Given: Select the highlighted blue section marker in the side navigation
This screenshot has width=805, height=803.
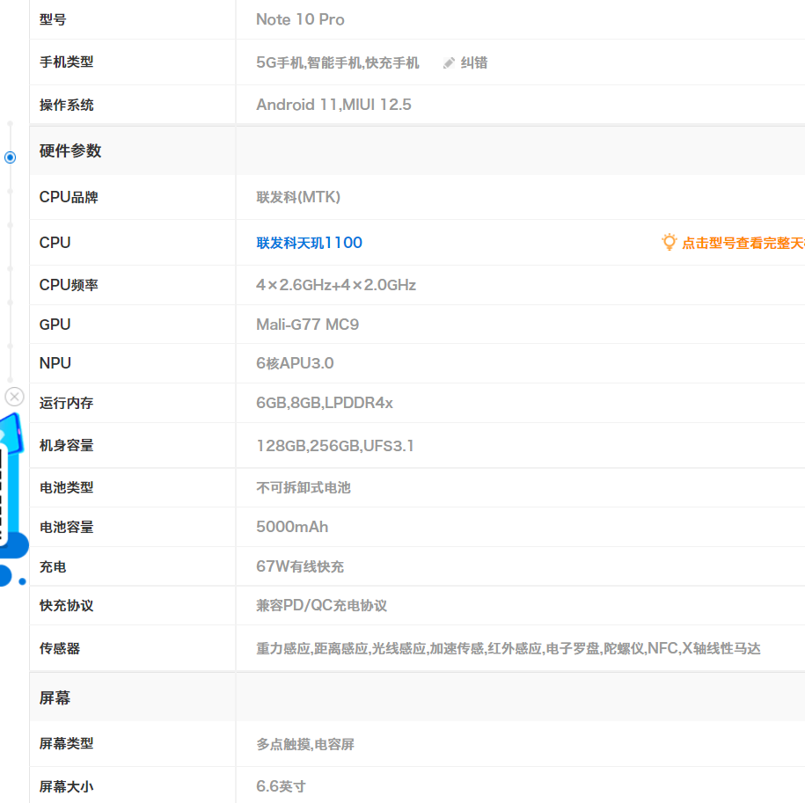Looking at the screenshot, I should [x=10, y=157].
